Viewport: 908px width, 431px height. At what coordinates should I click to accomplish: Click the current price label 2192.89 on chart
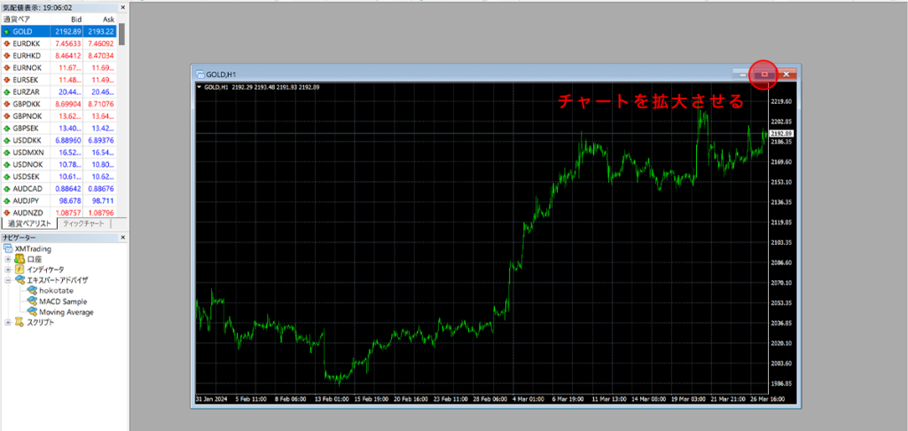point(782,133)
